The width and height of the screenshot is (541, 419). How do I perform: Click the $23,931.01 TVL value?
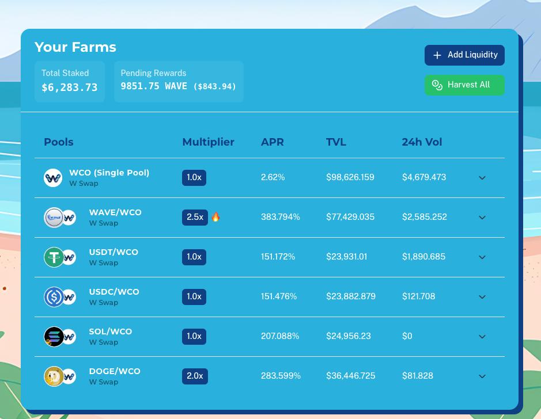[347, 257]
